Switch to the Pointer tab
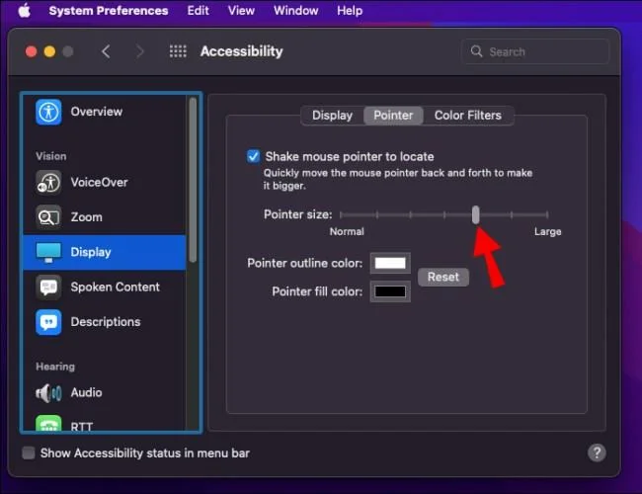This screenshot has height=494, width=642. (393, 116)
